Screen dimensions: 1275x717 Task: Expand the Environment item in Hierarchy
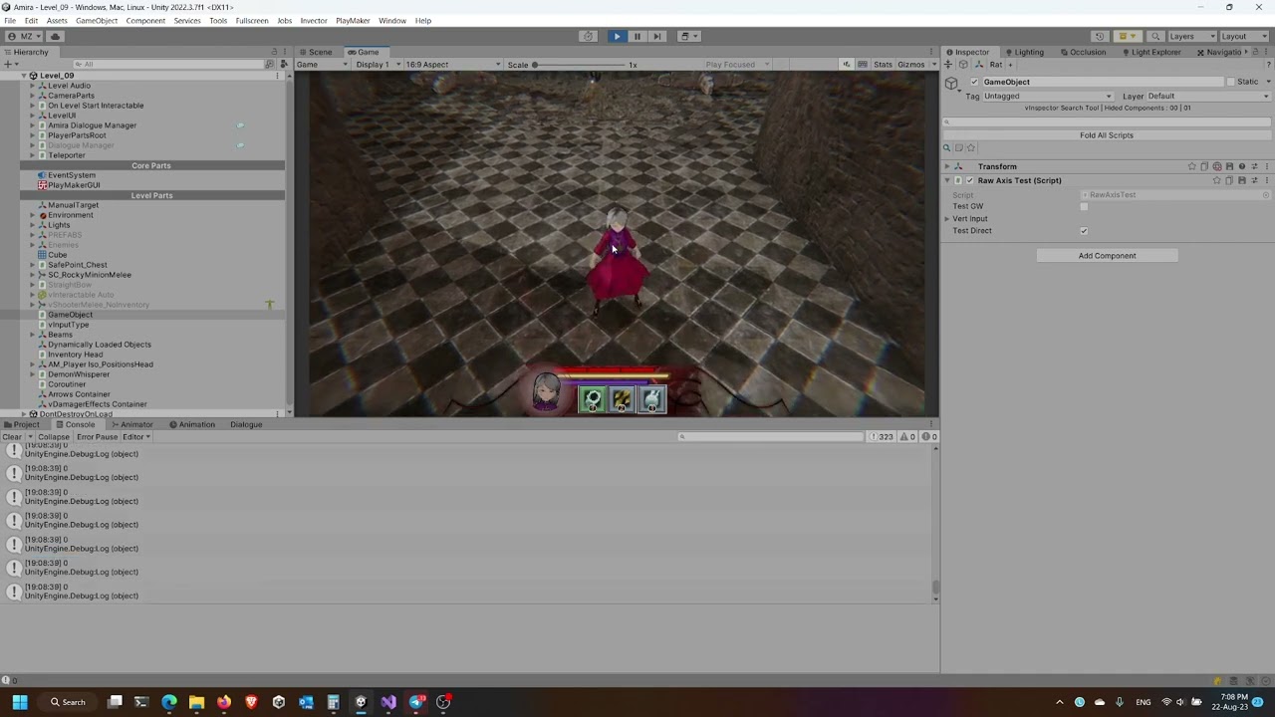33,215
